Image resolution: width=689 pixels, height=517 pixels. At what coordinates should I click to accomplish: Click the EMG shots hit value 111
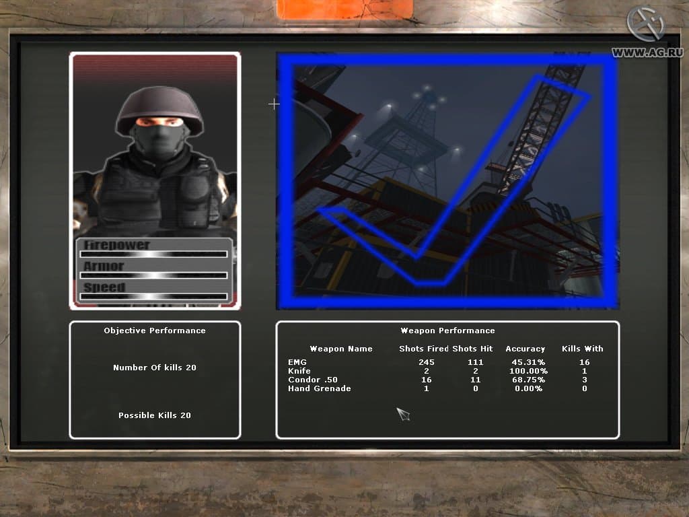[476, 362]
